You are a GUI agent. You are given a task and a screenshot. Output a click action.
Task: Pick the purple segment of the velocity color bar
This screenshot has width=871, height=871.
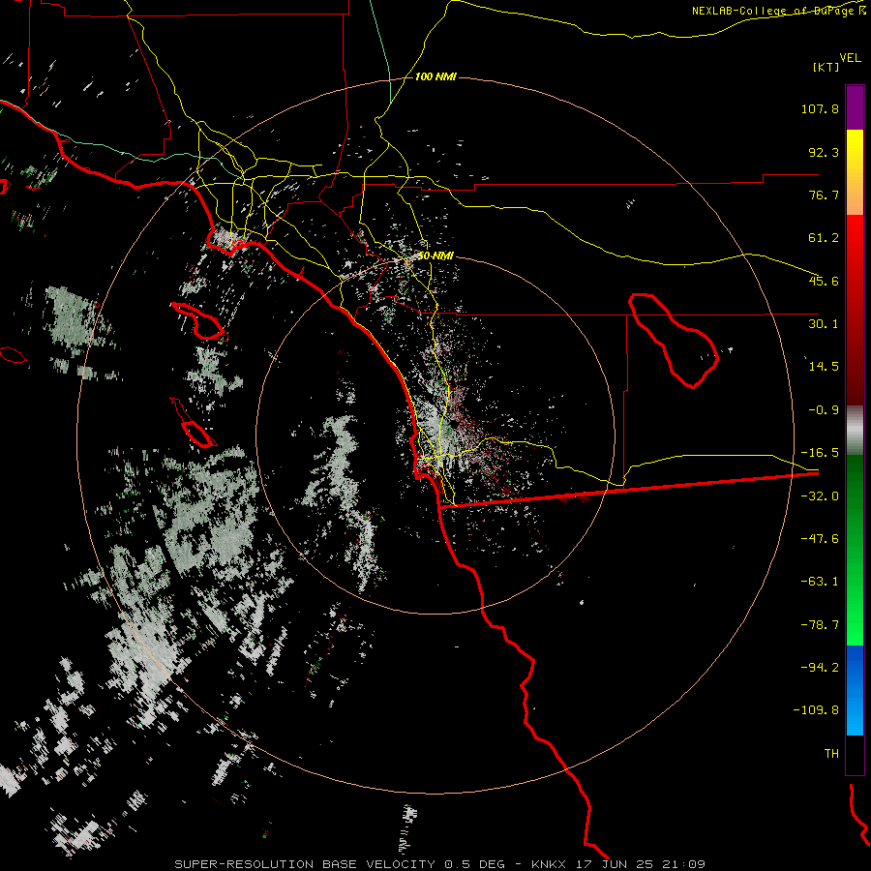(855, 107)
